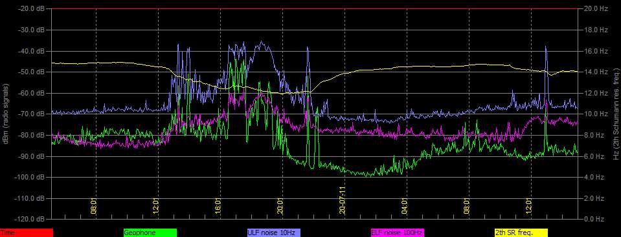Click the yellow 2th SR freq. legend swatch
The width and height of the screenshot is (621, 237).
tap(521, 232)
